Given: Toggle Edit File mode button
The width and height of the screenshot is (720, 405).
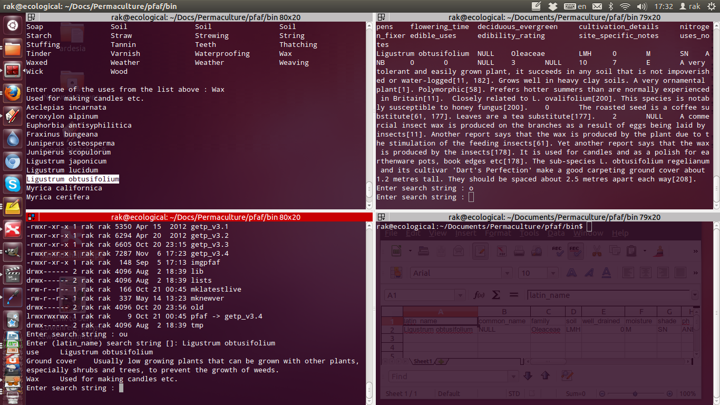Looking at the screenshot, I should click(480, 251).
